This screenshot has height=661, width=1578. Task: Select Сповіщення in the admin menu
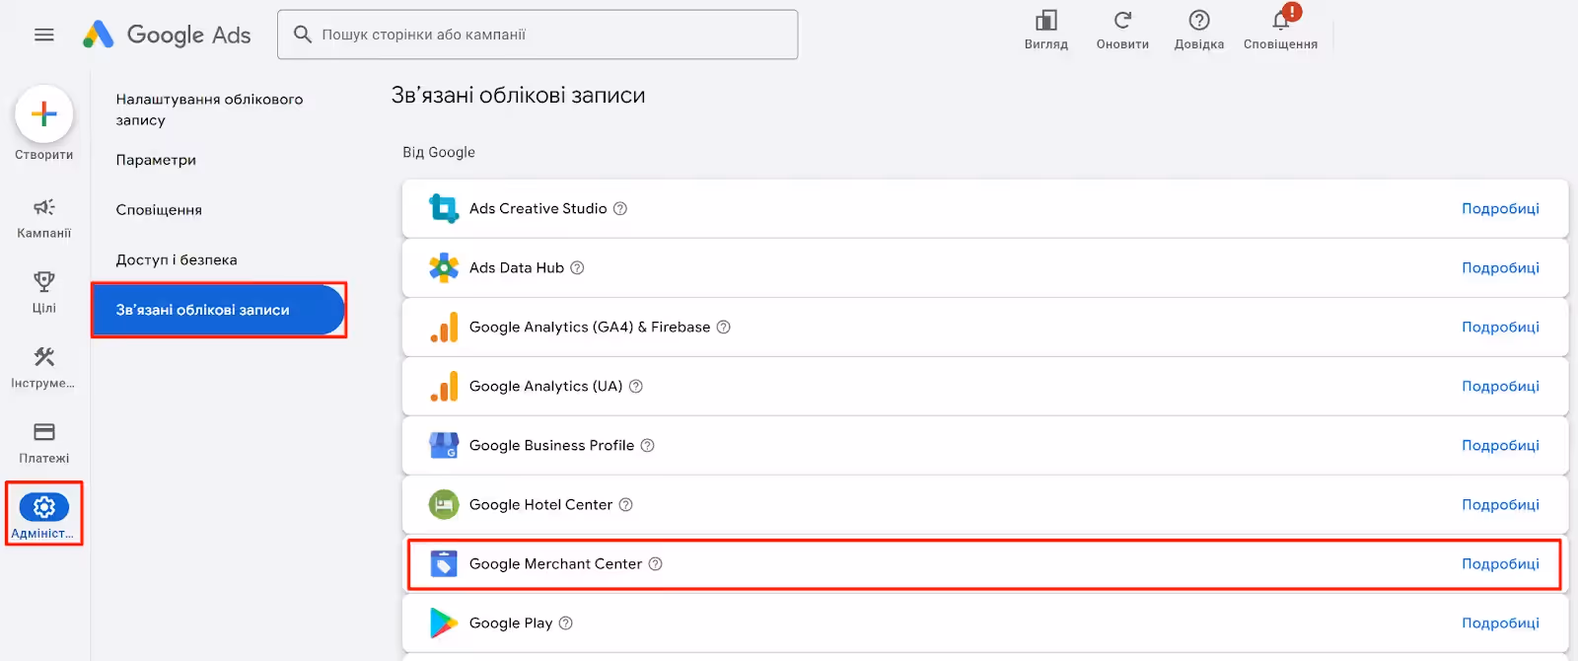point(159,210)
